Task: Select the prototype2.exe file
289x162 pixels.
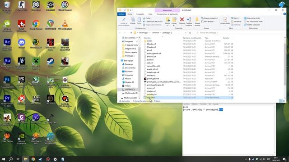Action: click(x=153, y=79)
